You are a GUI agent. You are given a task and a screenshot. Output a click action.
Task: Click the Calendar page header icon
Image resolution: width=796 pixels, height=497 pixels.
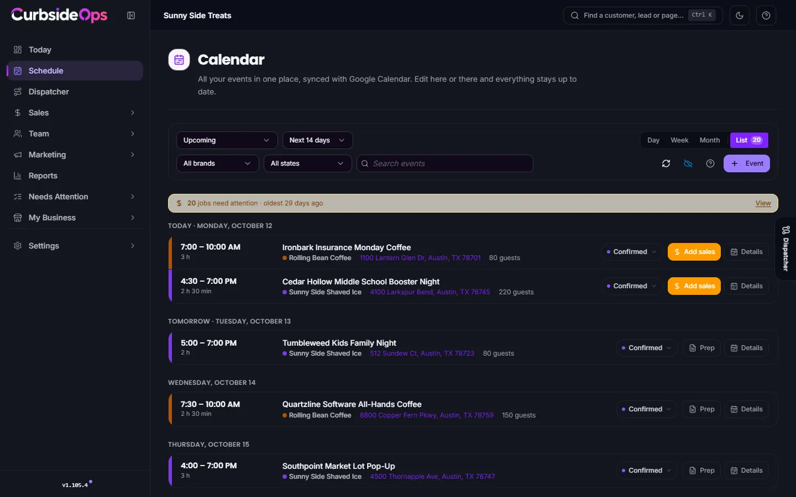point(179,60)
